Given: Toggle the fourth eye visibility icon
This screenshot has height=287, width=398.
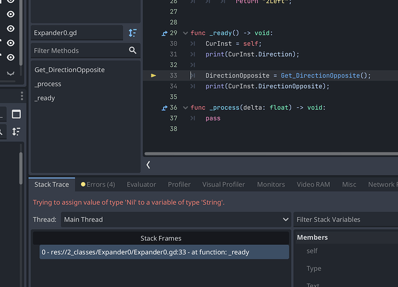Looking at the screenshot, I should click(x=10, y=43).
